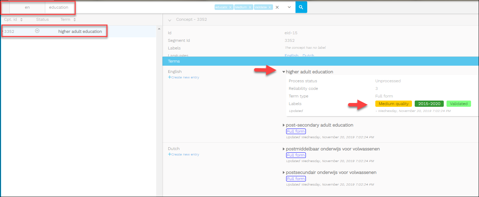Create new entry under Dutch
The height and width of the screenshot is (197, 479).
point(184,154)
